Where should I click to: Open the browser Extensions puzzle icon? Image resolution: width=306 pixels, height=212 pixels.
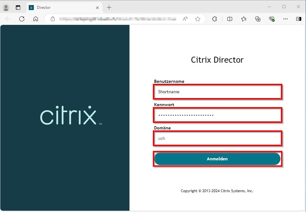(x=214, y=19)
